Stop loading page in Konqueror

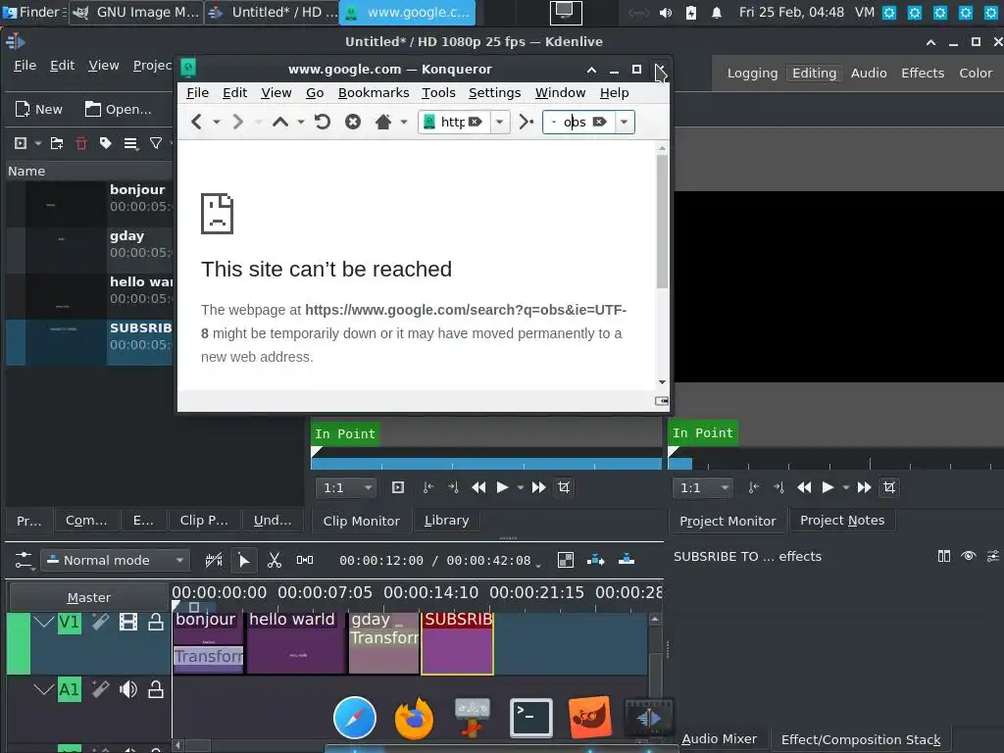[x=353, y=122]
